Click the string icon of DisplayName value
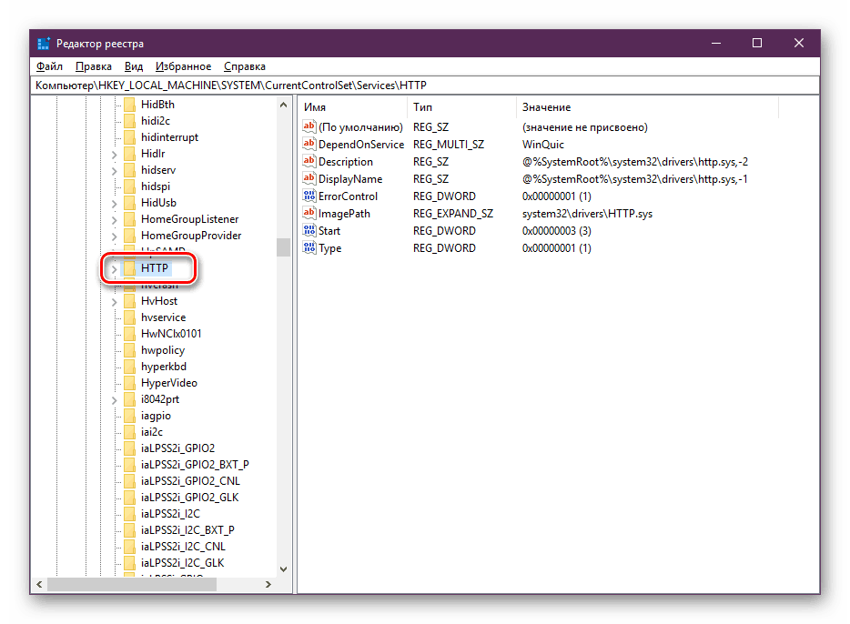The width and height of the screenshot is (850, 624). 309,179
